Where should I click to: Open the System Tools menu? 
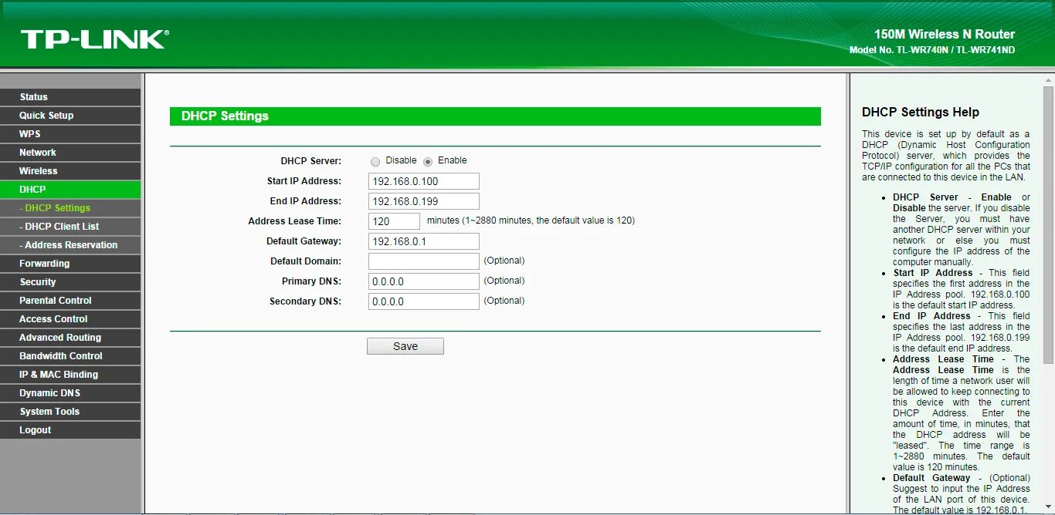pyautogui.click(x=70, y=412)
